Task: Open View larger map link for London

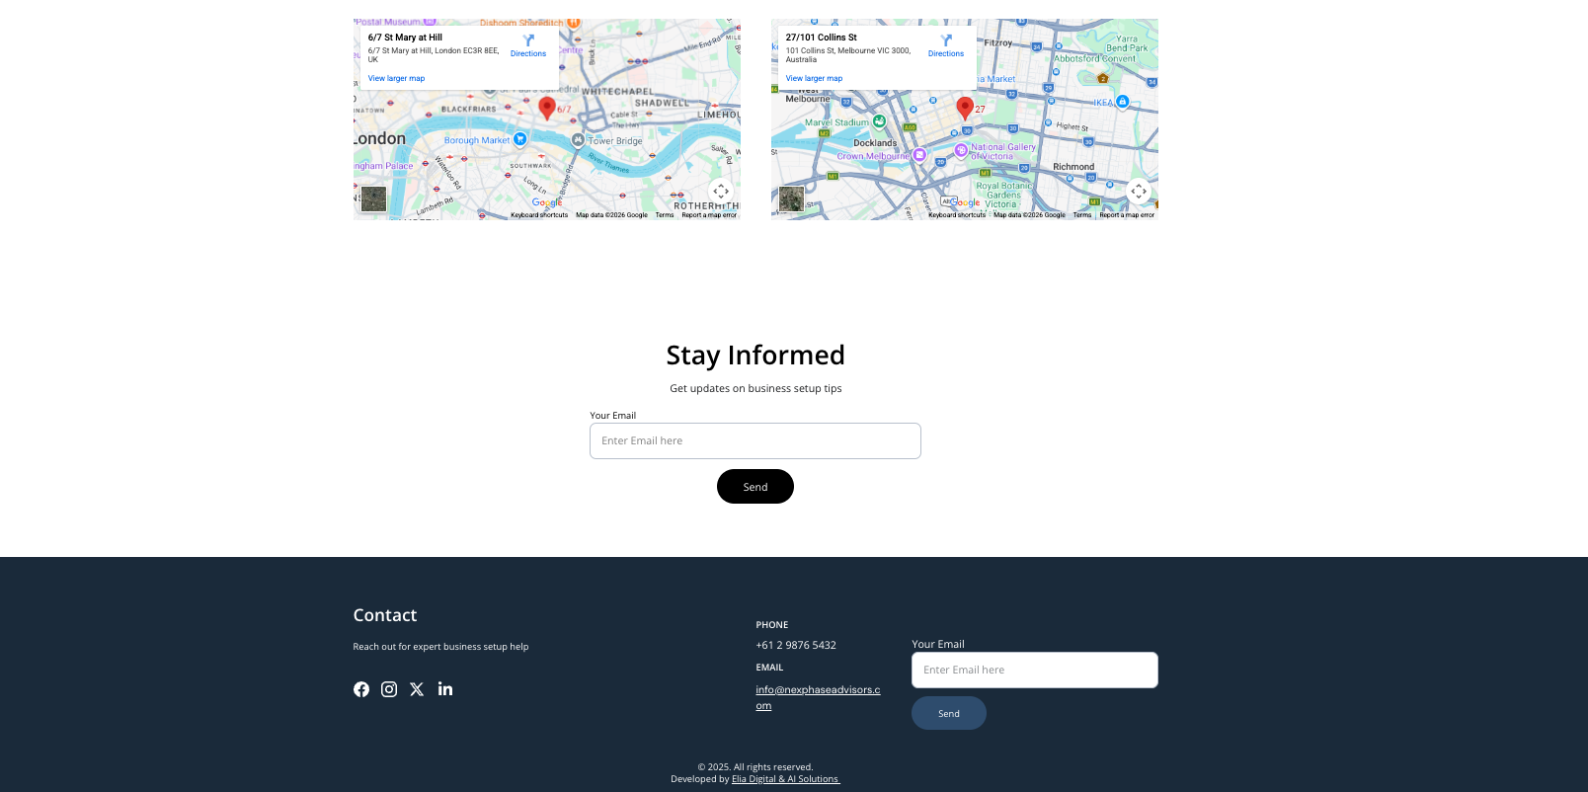Action: pyautogui.click(x=396, y=78)
